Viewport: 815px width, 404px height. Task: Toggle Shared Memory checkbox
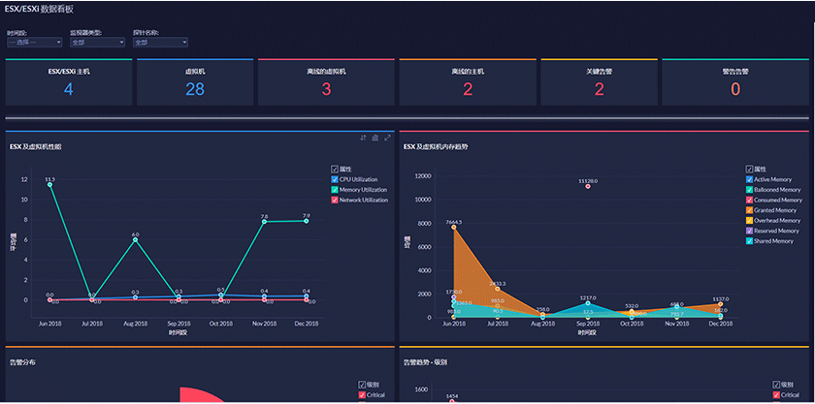749,241
